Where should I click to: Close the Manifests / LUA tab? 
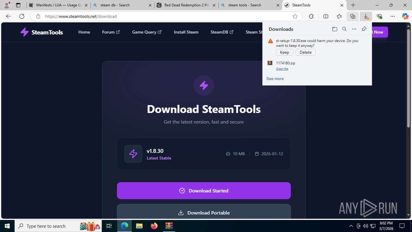86,5
